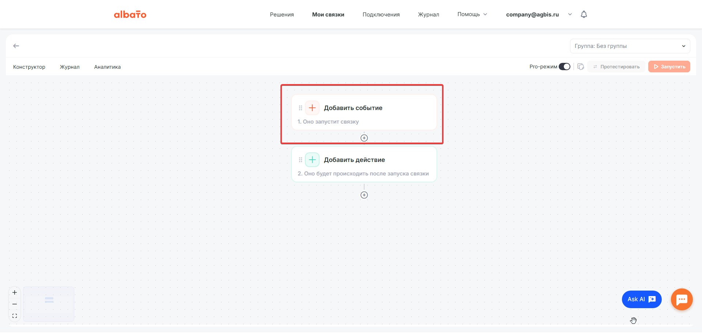Click the copy icon next to Pro-режим

click(x=581, y=67)
